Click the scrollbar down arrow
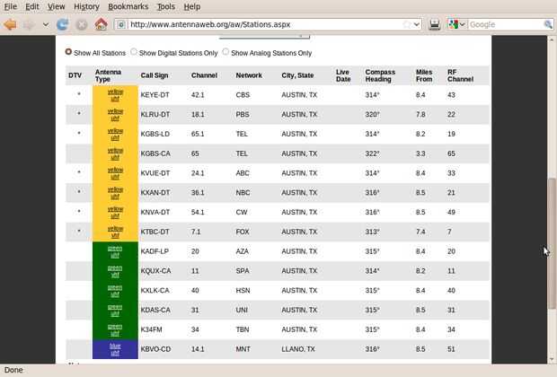The height and width of the screenshot is (377, 557). 552,359
